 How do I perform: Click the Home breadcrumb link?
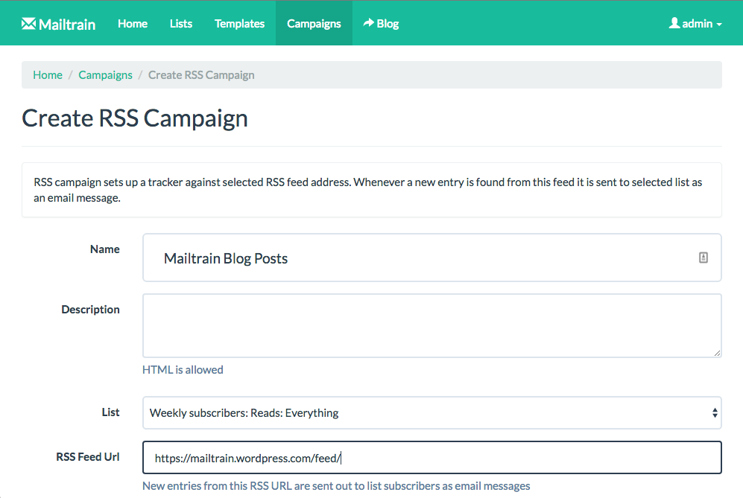[48, 74]
